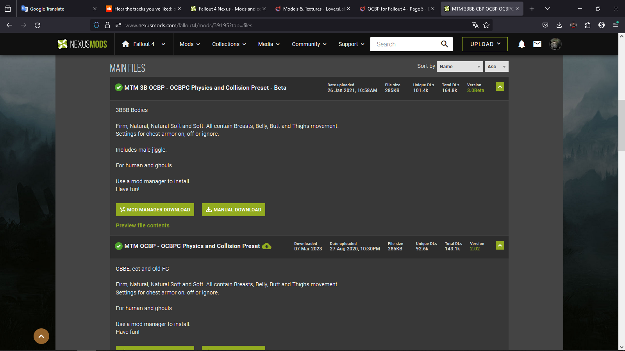This screenshot has width=625, height=351.
Task: Open the messages envelope inbox
Action: coord(537,44)
